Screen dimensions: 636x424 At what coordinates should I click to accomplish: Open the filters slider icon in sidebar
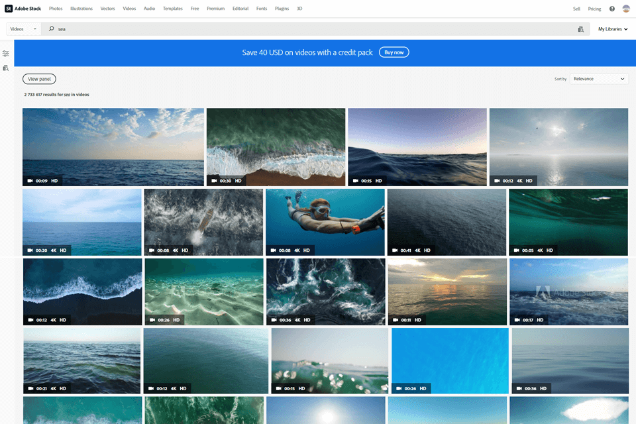[x=6, y=54]
